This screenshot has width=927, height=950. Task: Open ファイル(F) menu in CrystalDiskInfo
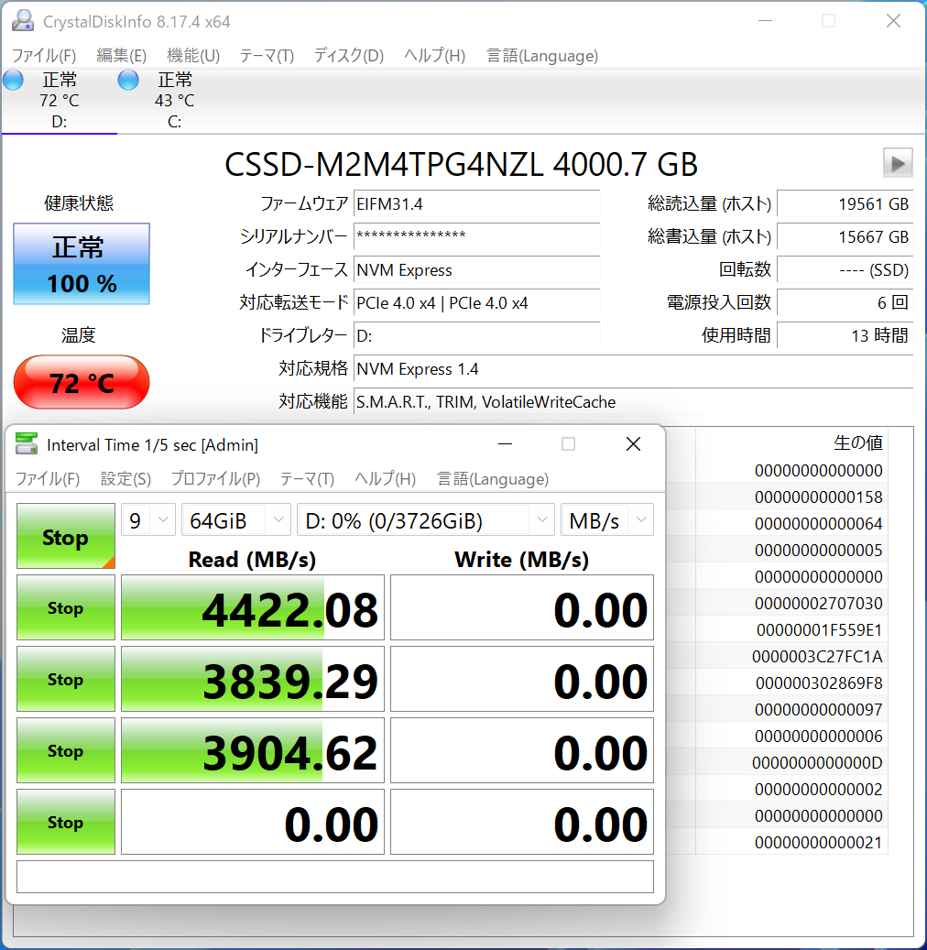pos(44,56)
